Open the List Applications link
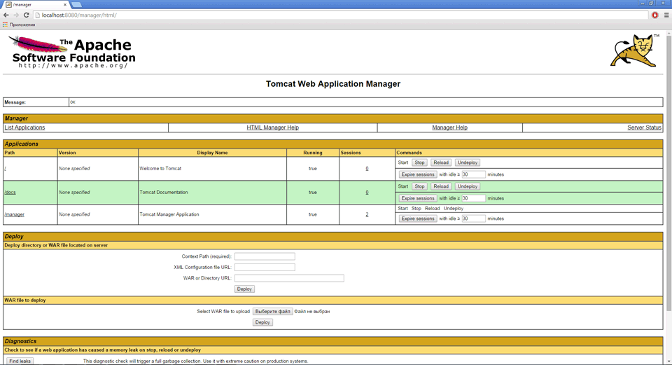 (x=24, y=128)
